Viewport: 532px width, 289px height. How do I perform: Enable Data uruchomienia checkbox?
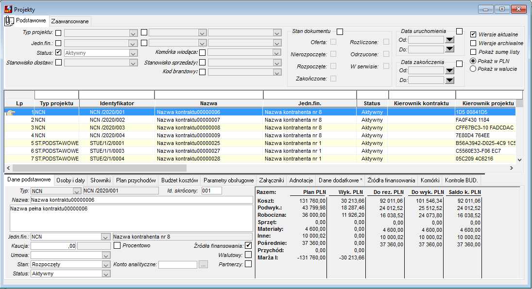[x=460, y=31]
